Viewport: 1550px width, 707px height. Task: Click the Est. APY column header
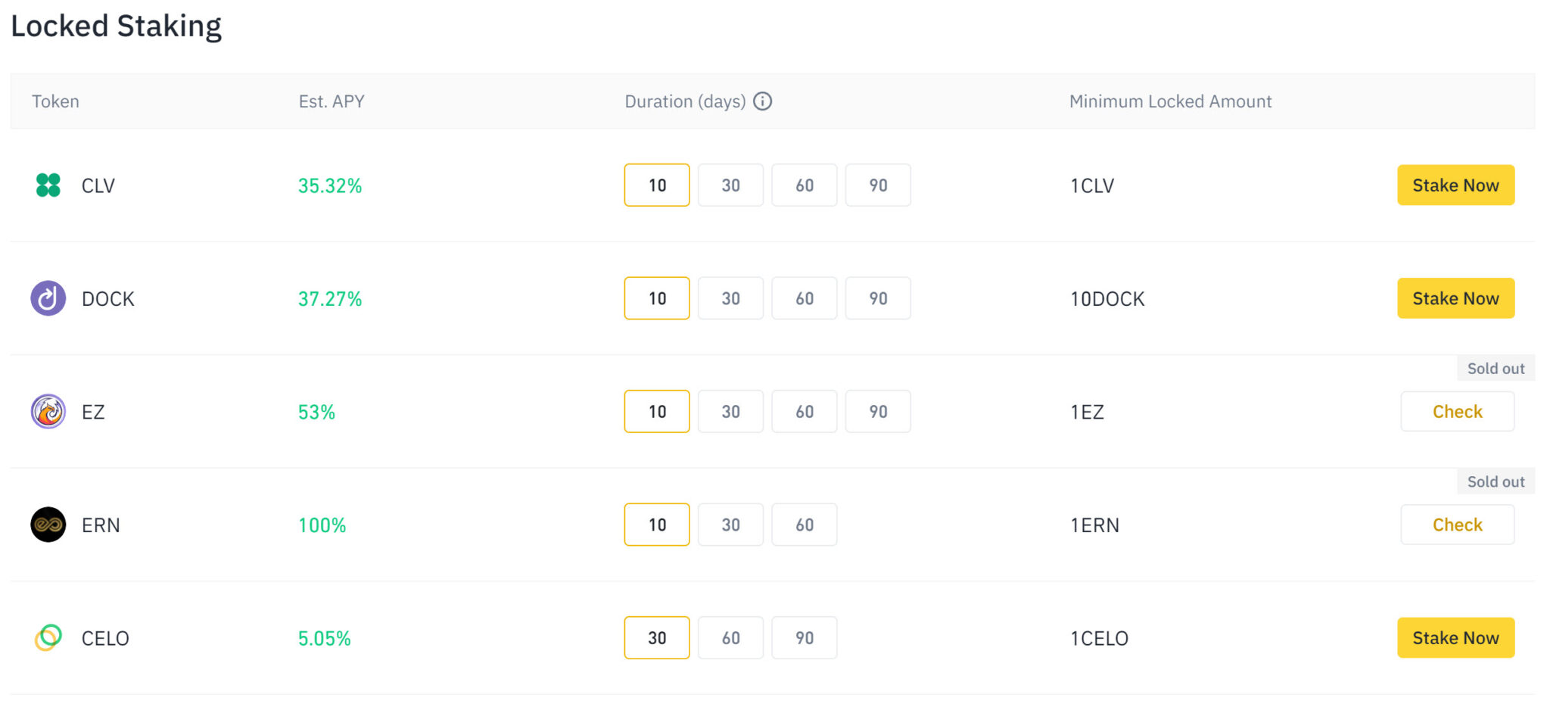[331, 101]
